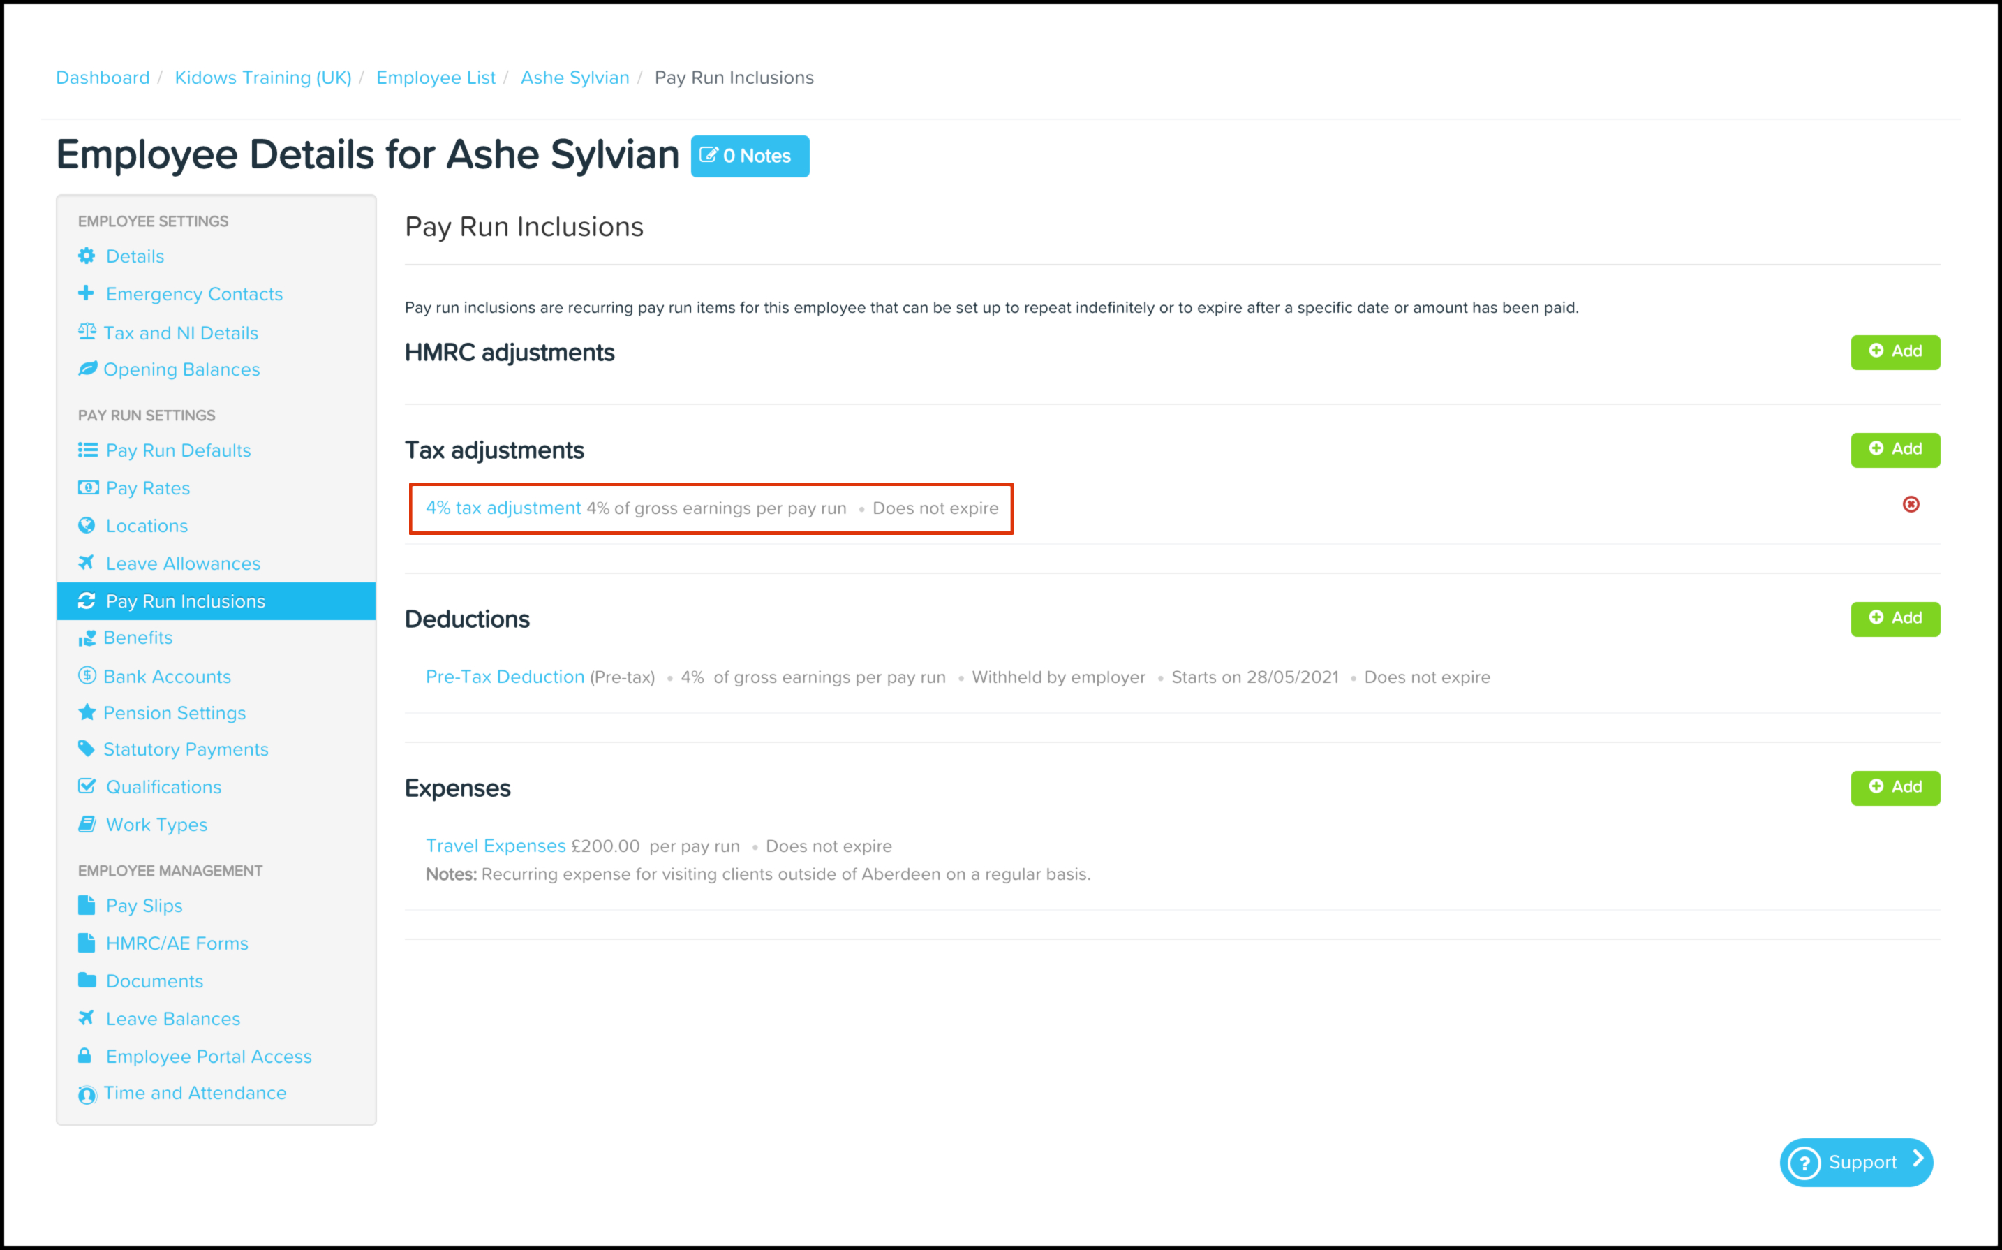This screenshot has width=2002, height=1250.
Task: Select Leave Allowances in sidebar
Action: click(183, 564)
